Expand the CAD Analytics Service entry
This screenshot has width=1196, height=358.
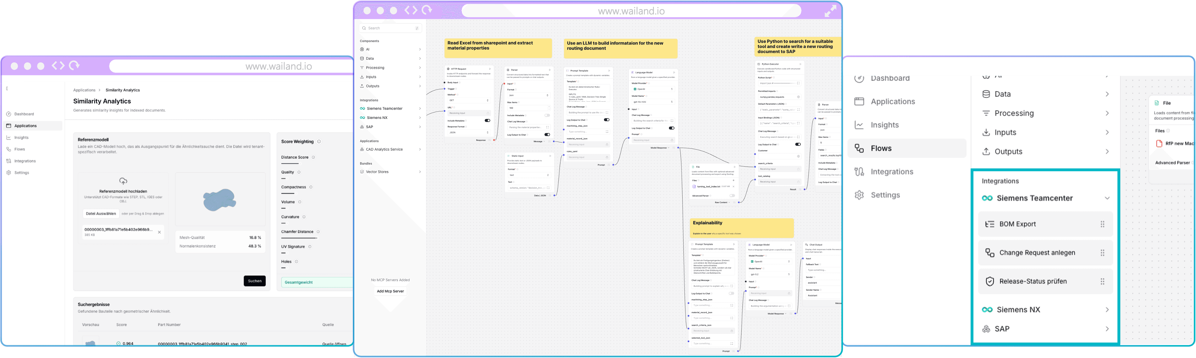tap(419, 150)
